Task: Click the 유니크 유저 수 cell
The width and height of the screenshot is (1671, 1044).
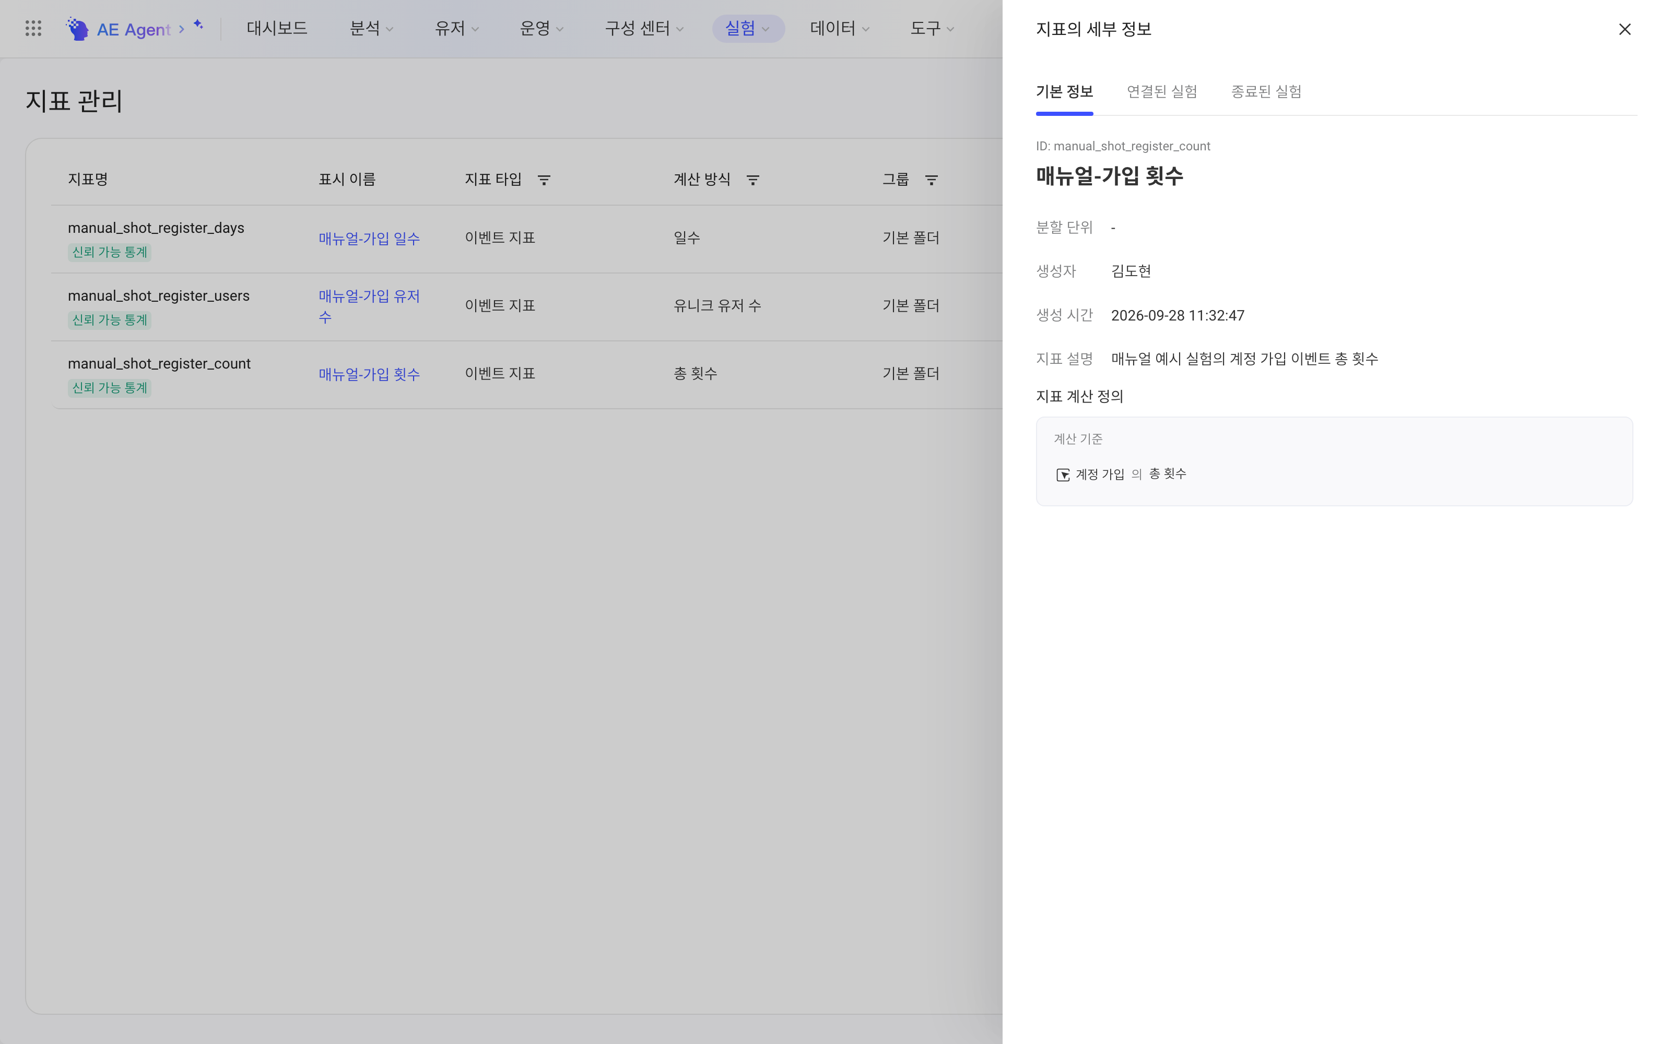Action: [x=717, y=305]
